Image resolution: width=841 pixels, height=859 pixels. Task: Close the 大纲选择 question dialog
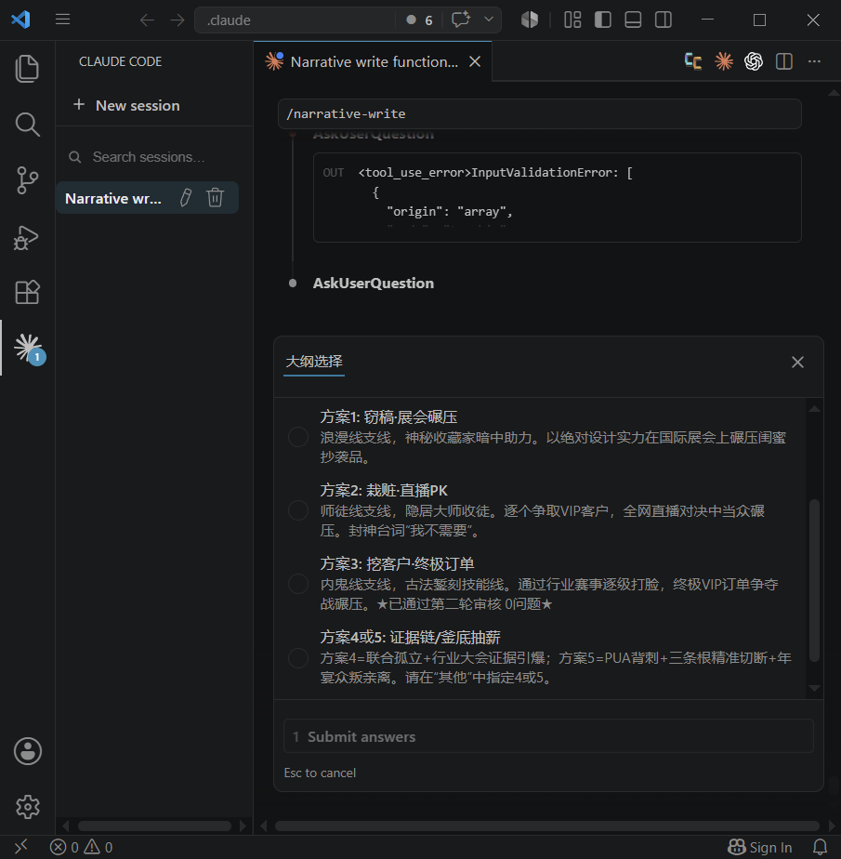coord(797,363)
